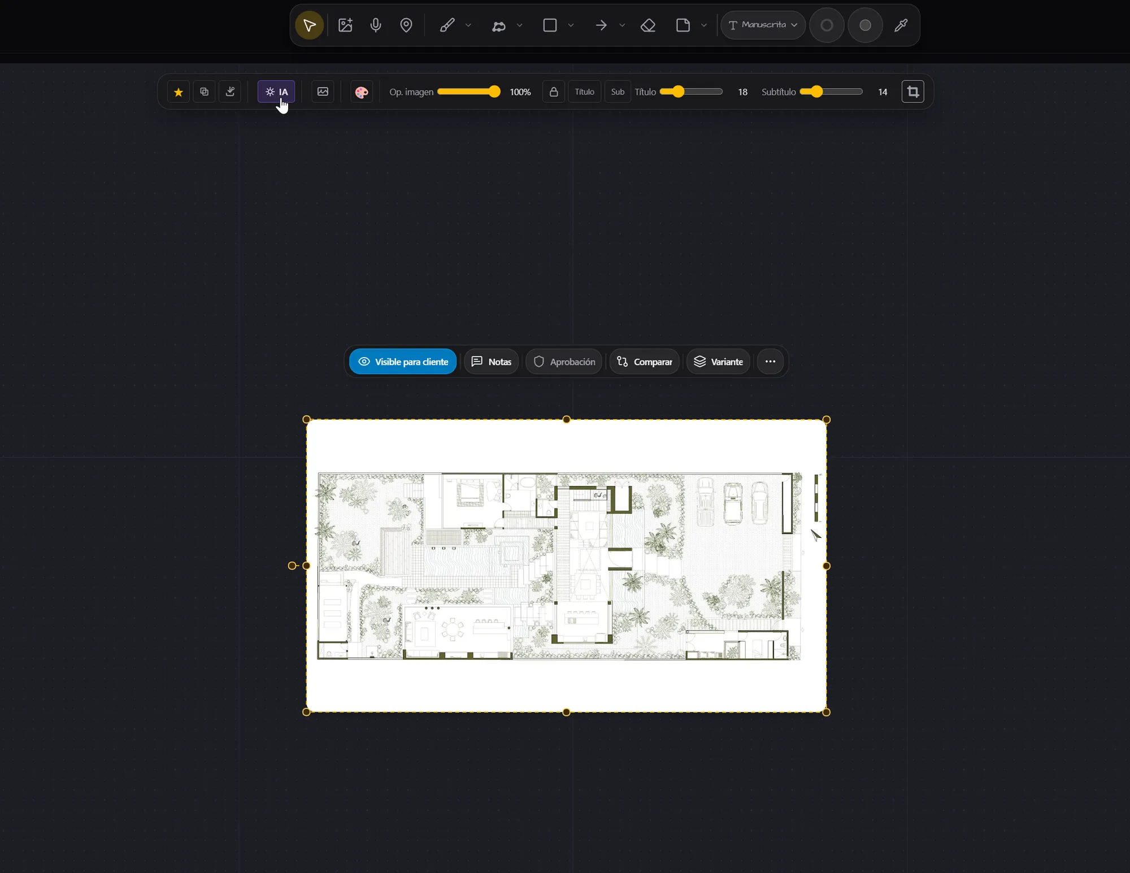1130x873 pixels.
Task: Create a Variante of the image
Action: coord(718,362)
